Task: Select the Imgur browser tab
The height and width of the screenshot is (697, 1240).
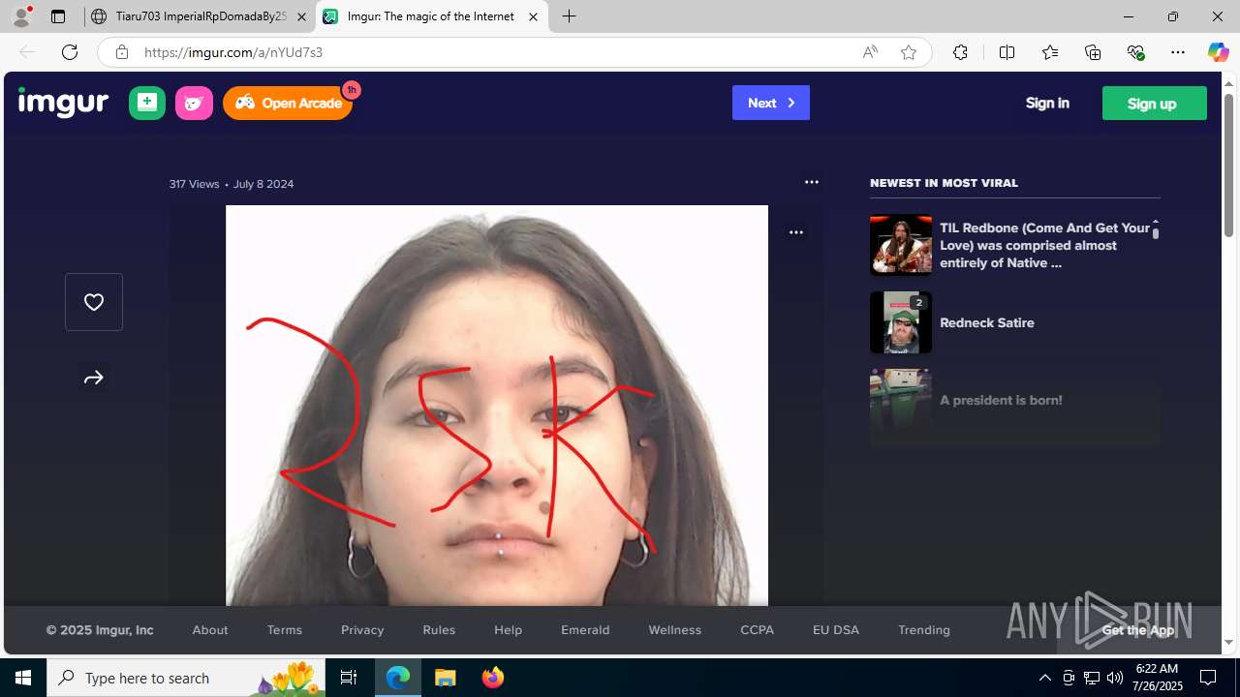Action: click(x=431, y=16)
